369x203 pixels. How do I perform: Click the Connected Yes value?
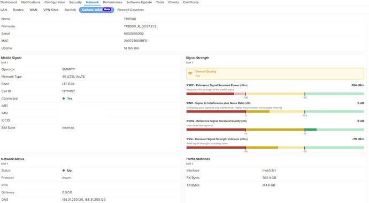click(x=70, y=99)
